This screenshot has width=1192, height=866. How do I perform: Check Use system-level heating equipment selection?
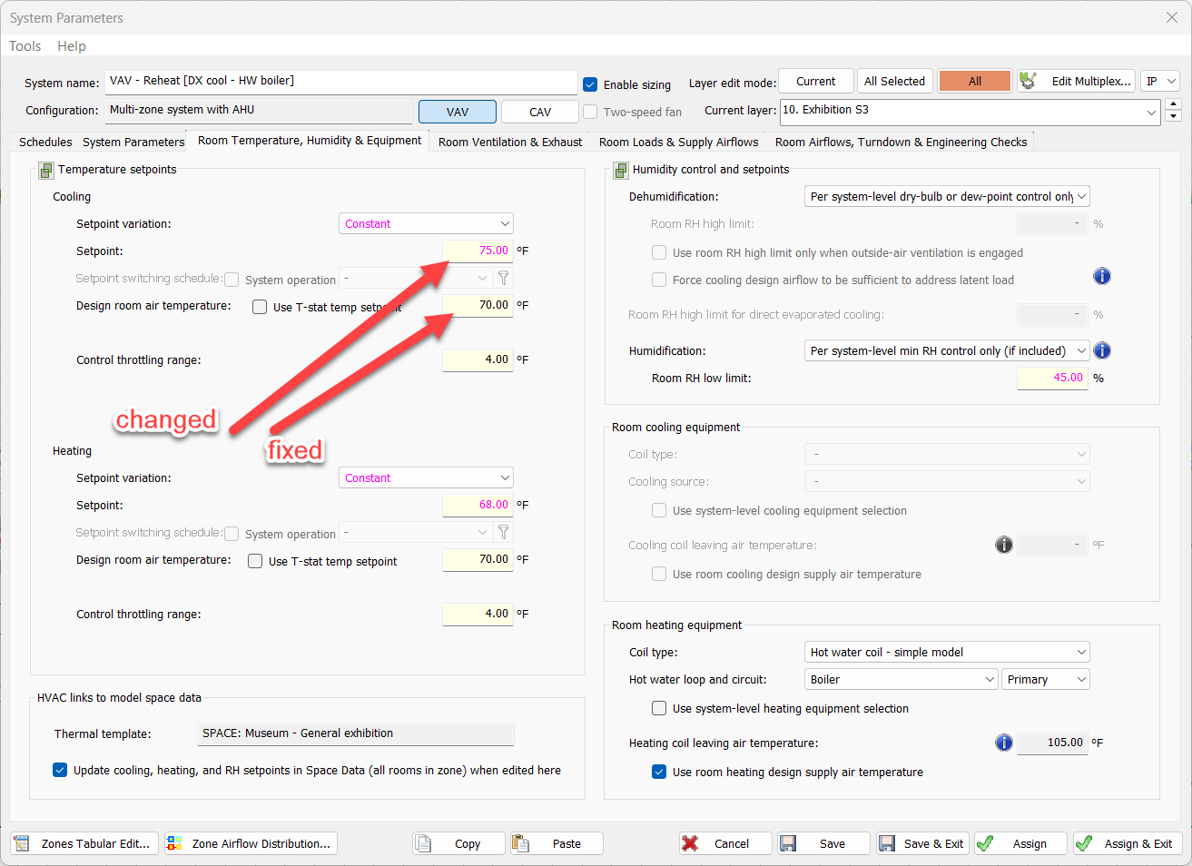pyautogui.click(x=659, y=708)
